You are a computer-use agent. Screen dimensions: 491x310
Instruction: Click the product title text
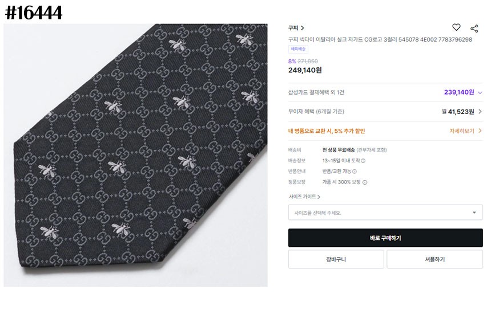click(x=380, y=39)
